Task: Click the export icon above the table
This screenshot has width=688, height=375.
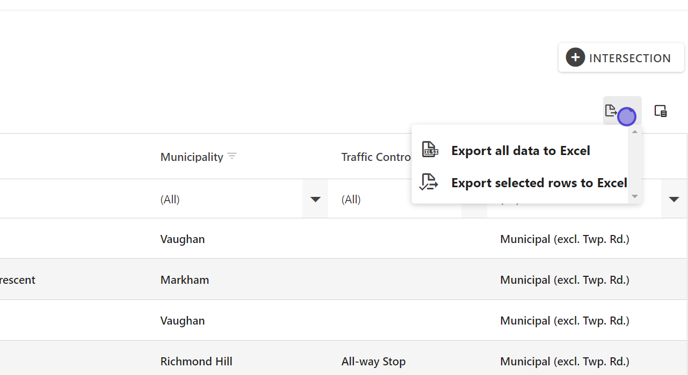Action: click(612, 111)
